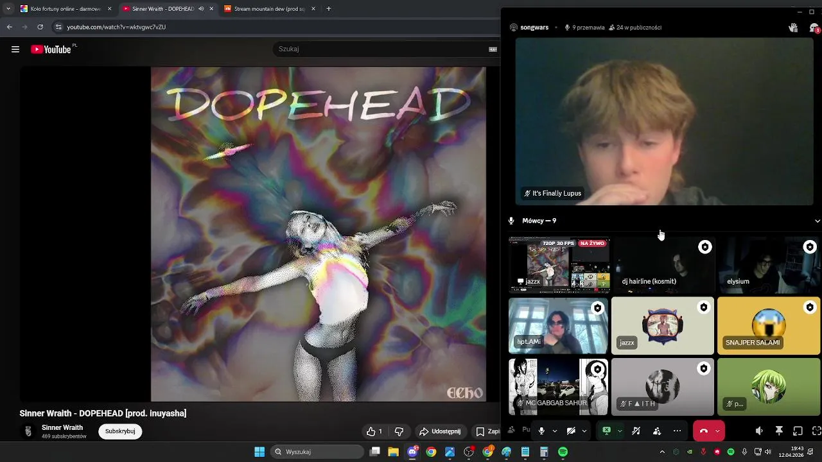Open the raise-hand requests list icon
The image size is (822, 462).
coord(793,28)
